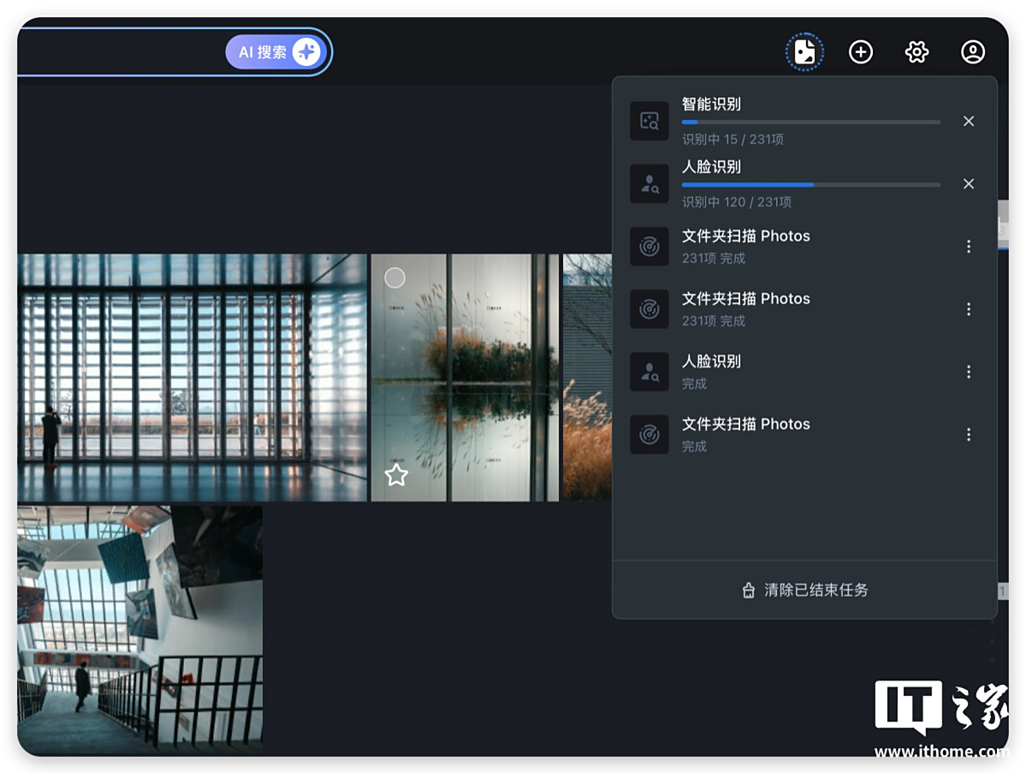Toggle selection circle on the reed reflection photo

coord(394,277)
